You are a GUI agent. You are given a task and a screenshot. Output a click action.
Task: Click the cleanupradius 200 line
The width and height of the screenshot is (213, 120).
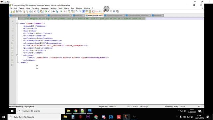(x=42, y=43)
